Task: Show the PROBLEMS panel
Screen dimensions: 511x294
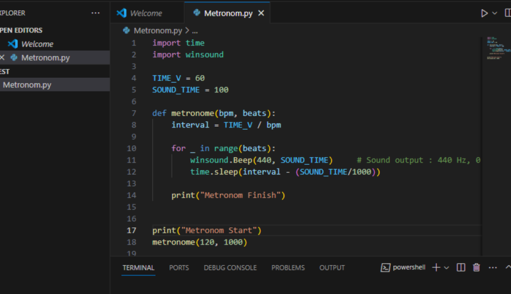Action: pyautogui.click(x=288, y=268)
